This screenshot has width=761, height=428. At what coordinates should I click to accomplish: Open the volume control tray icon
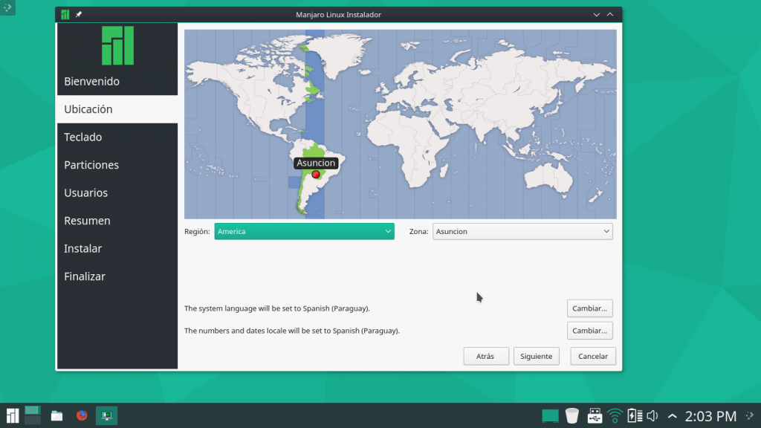(652, 416)
